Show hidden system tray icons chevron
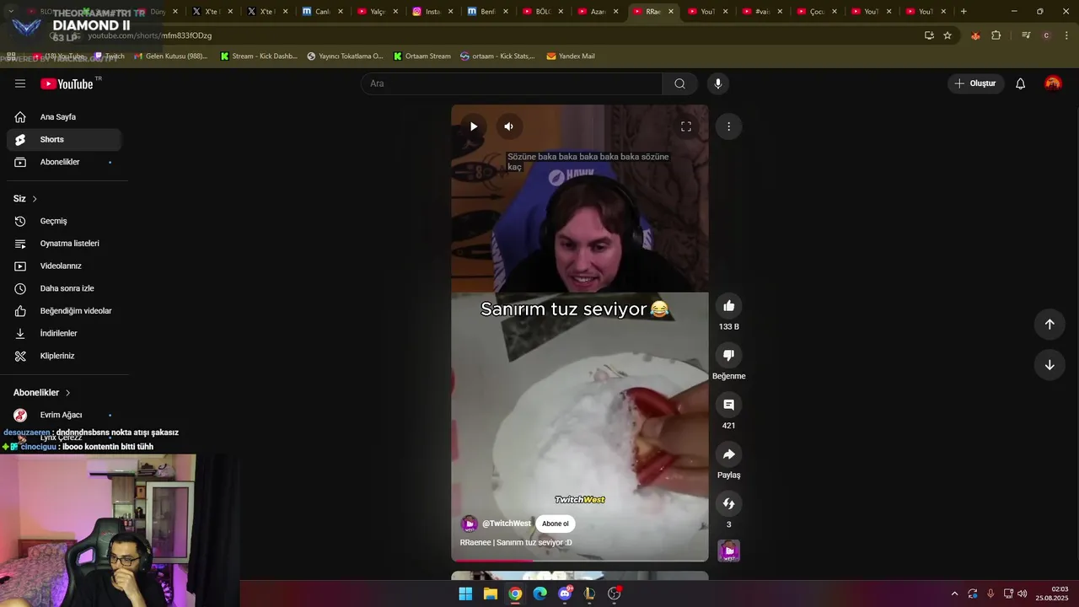1079x607 pixels. point(954,594)
